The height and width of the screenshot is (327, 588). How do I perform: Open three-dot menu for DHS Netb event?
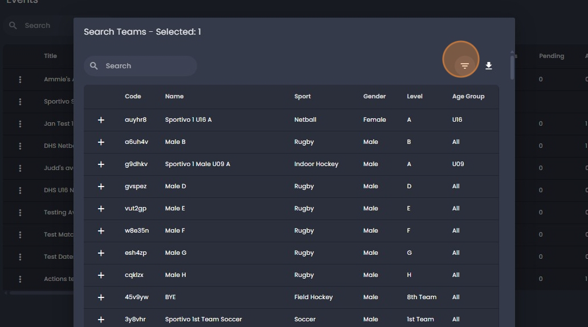pos(20,146)
